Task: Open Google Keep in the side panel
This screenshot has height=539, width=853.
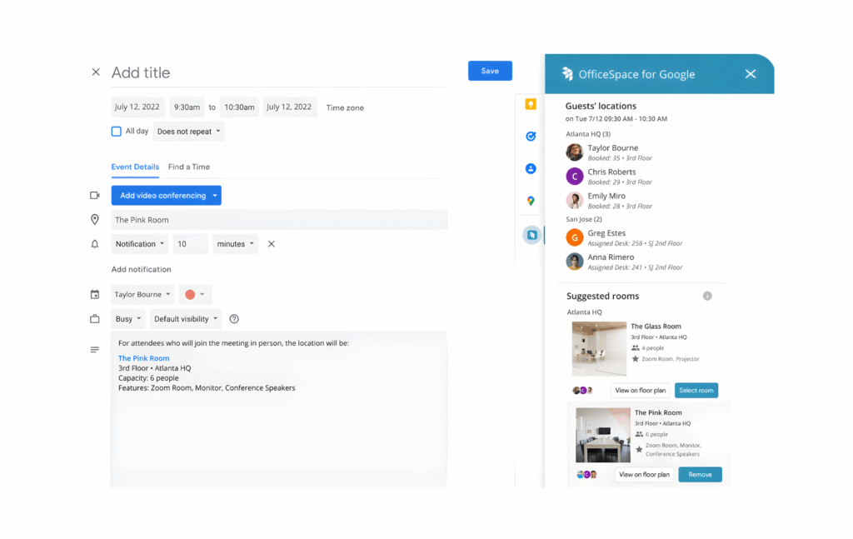Action: (531, 104)
